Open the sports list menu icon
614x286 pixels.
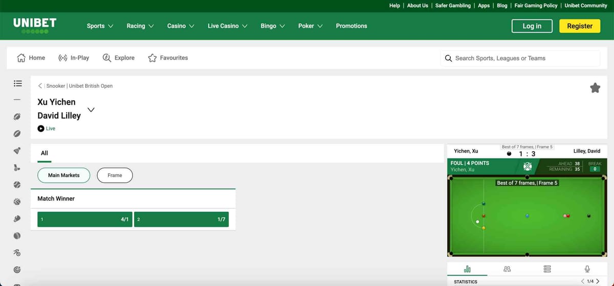[17, 83]
